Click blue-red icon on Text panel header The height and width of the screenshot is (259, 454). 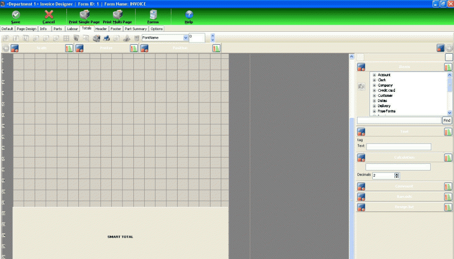(361, 132)
